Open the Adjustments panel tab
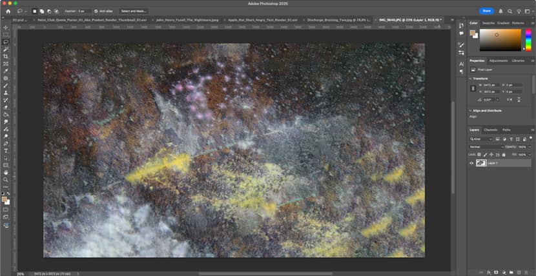Viewport: 536px width, 276px height. pyautogui.click(x=498, y=61)
